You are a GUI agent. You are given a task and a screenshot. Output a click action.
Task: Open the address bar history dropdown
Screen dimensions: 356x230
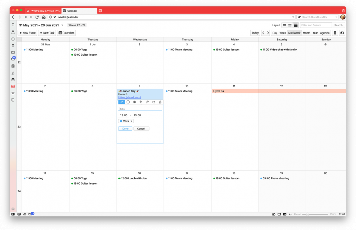click(293, 17)
